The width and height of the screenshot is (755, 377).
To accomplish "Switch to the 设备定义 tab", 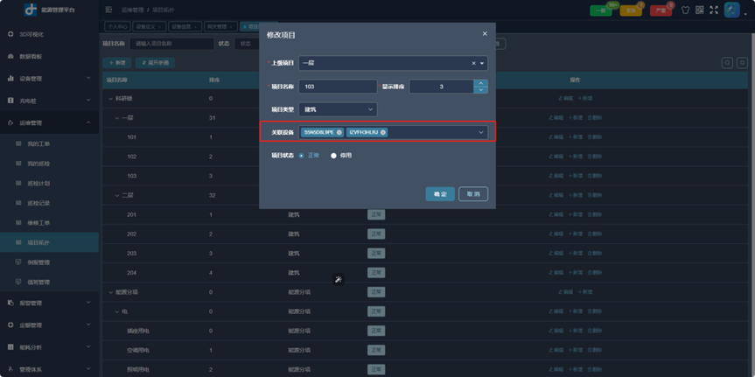I will click(150, 26).
